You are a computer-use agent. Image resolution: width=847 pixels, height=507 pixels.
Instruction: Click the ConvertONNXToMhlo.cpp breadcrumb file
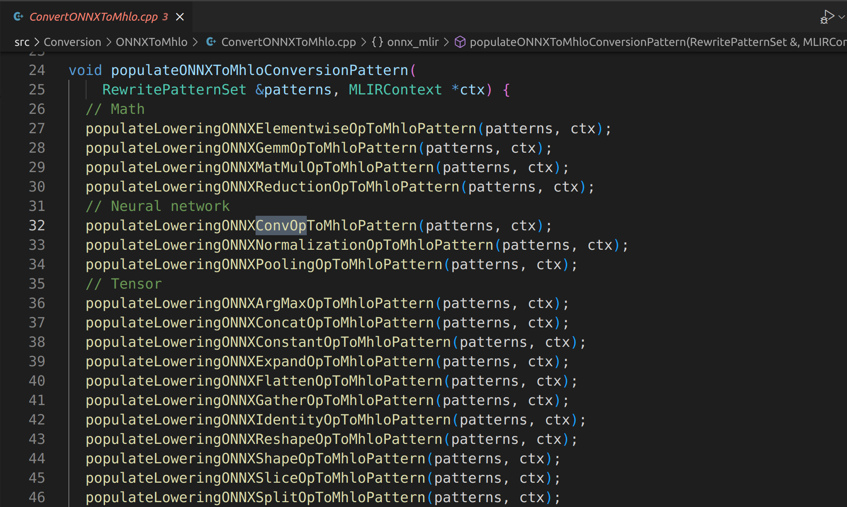[x=288, y=42]
